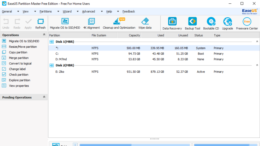
Task: Select the E: Ziko partition row
Action: [x=154, y=72]
